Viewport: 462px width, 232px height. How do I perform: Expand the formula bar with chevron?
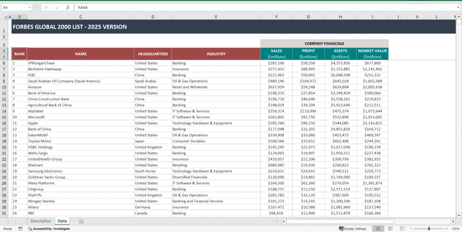click(x=458, y=8)
